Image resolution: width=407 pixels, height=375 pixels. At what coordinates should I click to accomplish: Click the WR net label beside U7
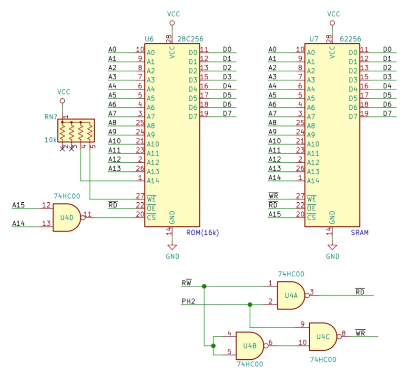tap(274, 196)
